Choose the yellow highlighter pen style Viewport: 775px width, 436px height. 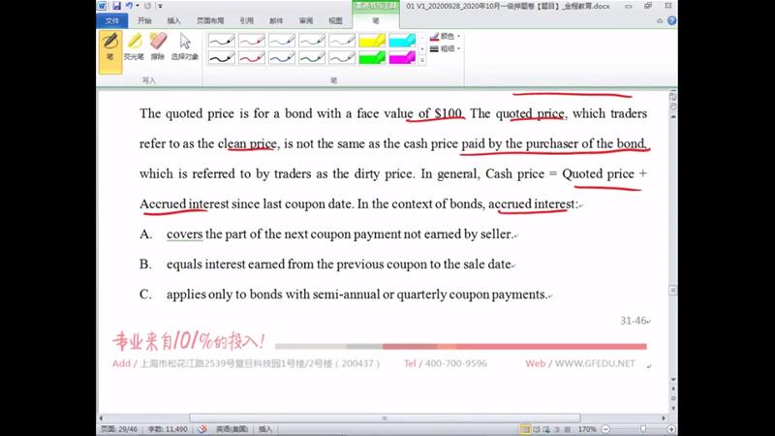click(x=372, y=41)
